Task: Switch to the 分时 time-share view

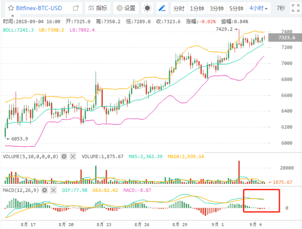Action: pos(179,8)
